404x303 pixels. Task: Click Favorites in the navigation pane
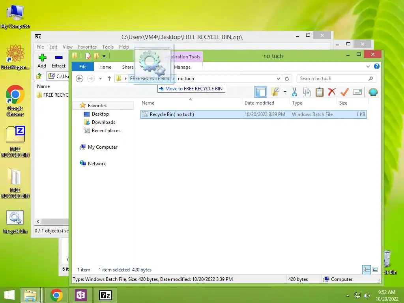point(97,106)
